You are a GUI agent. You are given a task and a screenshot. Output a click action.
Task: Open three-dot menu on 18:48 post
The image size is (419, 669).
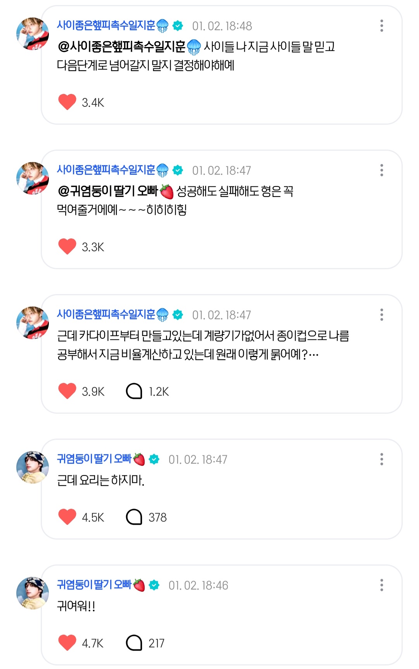pyautogui.click(x=382, y=26)
